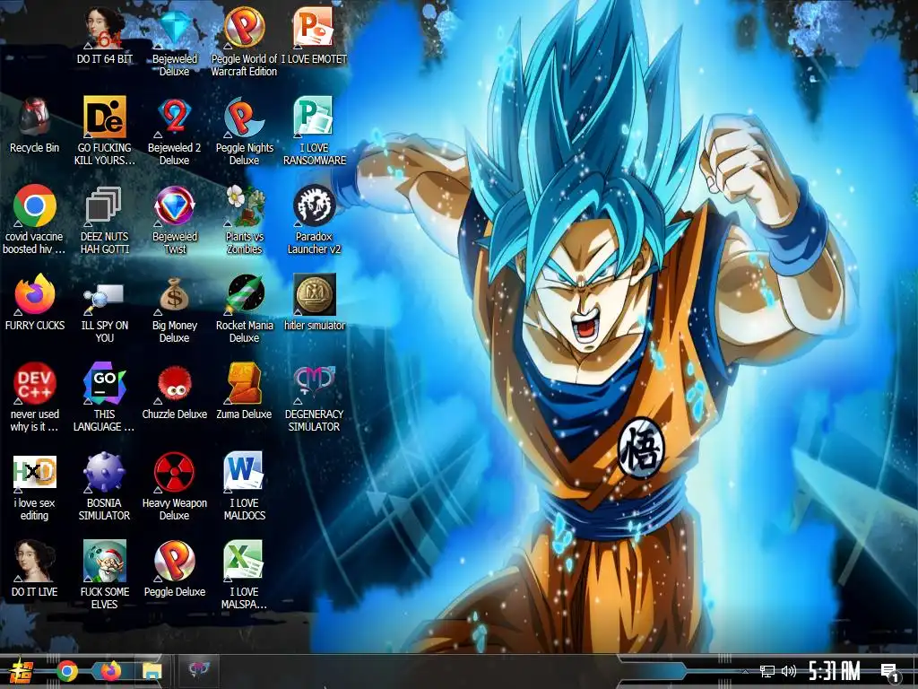Select the Rocket Mania Deluxe icon
Screen dimensions: 918x689
click(x=244, y=309)
